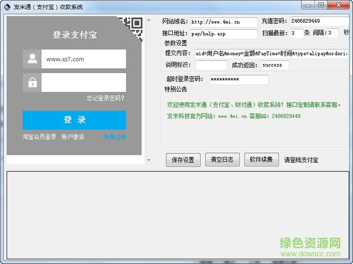Click the 账户激活 account activation link
Image resolution: width=353 pixels, height=264 pixels.
[x=73, y=137]
